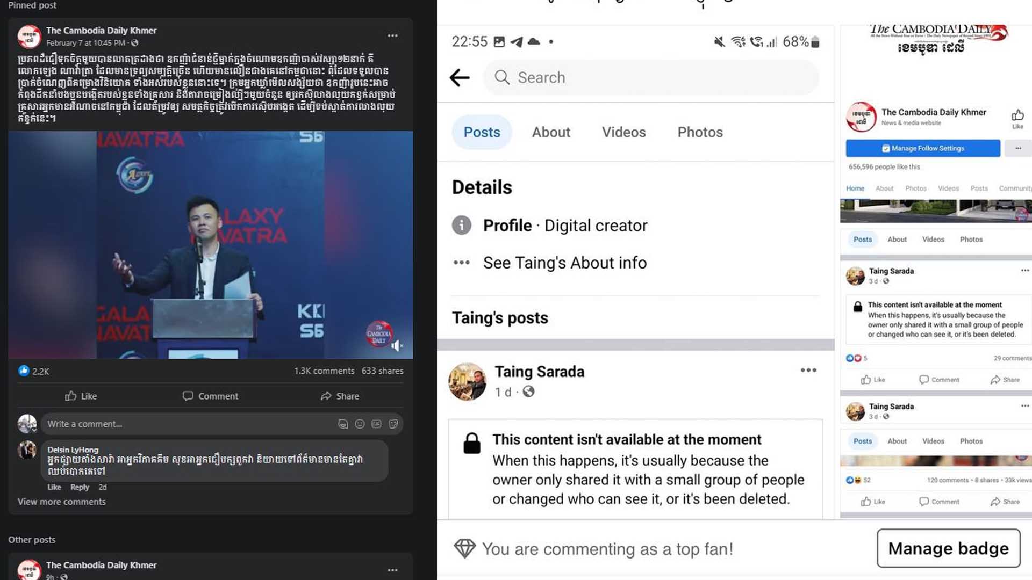The image size is (1032, 580).
Task: Unmute the pinned post video
Action: (x=397, y=345)
